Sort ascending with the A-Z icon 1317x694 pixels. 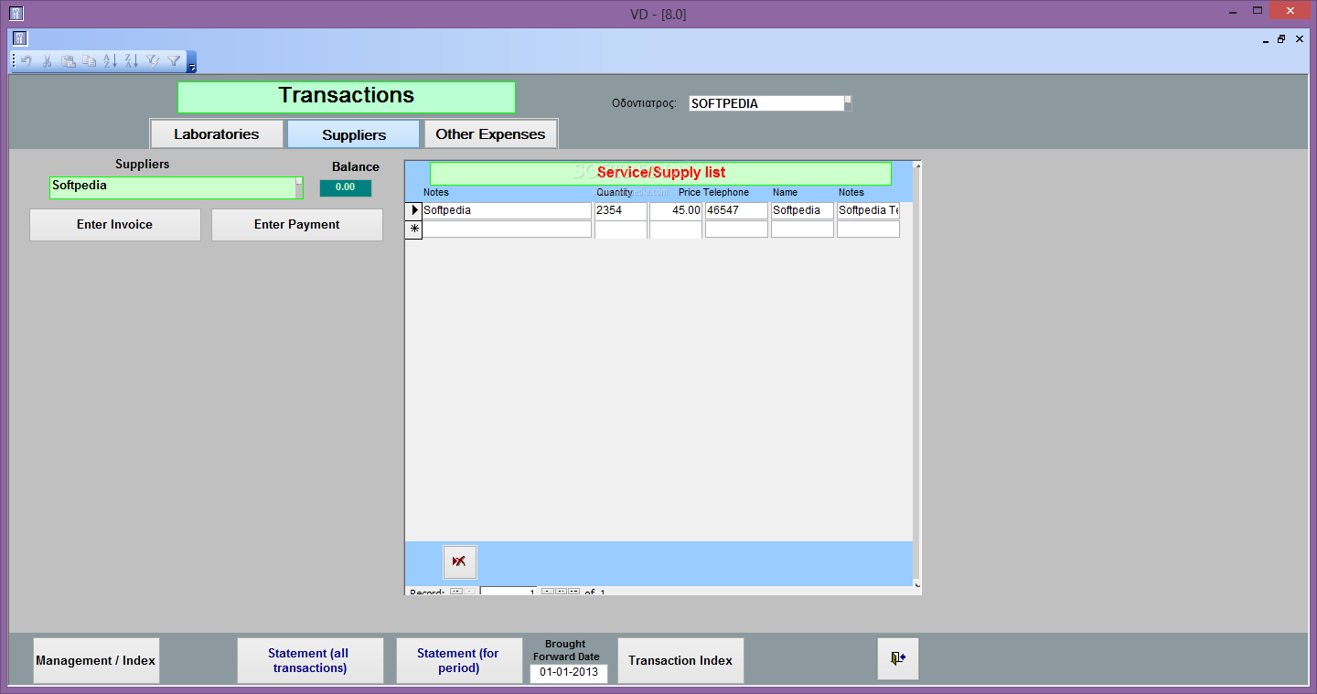pos(110,61)
